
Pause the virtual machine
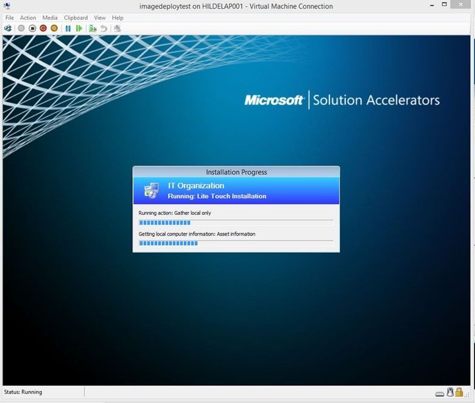pyautogui.click(x=68, y=29)
